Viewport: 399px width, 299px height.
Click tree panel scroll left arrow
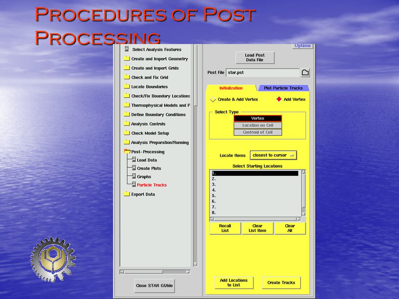coord(122,272)
